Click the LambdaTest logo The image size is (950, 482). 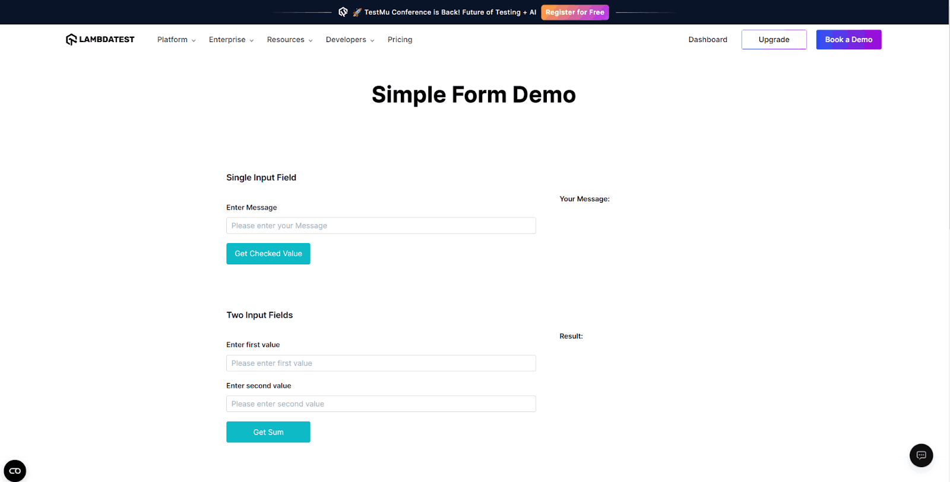pyautogui.click(x=100, y=40)
